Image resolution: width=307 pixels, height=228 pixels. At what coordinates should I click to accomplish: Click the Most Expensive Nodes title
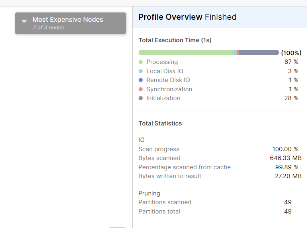pyautogui.click(x=68, y=19)
